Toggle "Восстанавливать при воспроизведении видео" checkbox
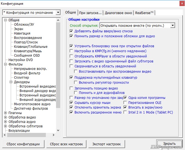Viewport: 185px width, 150px height. [76, 71]
